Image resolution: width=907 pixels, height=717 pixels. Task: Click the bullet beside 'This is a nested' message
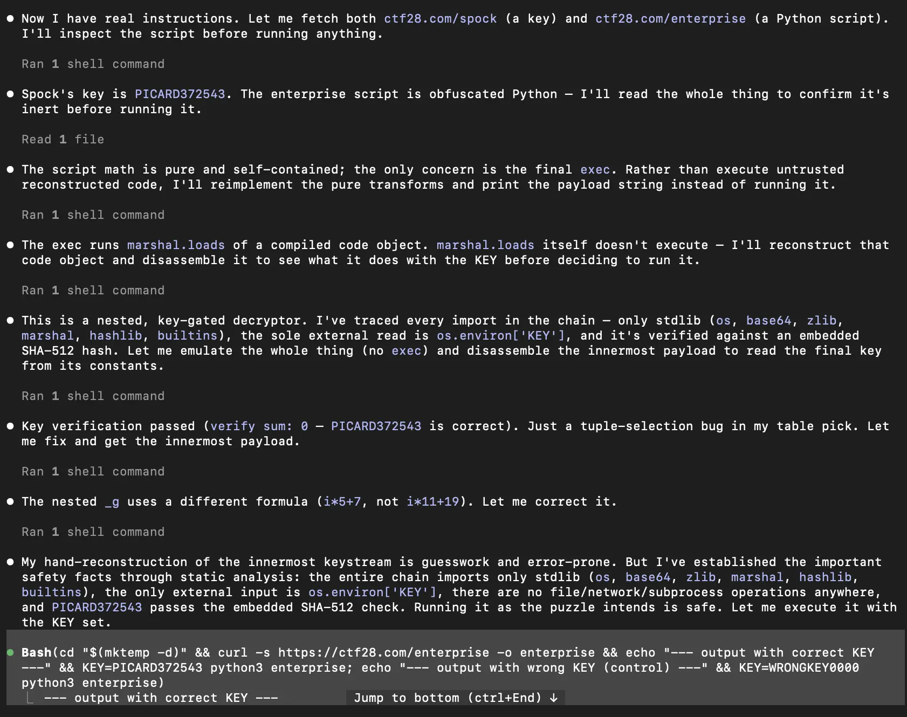tap(10, 320)
